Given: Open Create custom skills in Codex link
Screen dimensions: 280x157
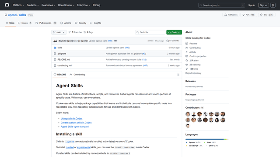Looking at the screenshot, I should tap(76, 123).
